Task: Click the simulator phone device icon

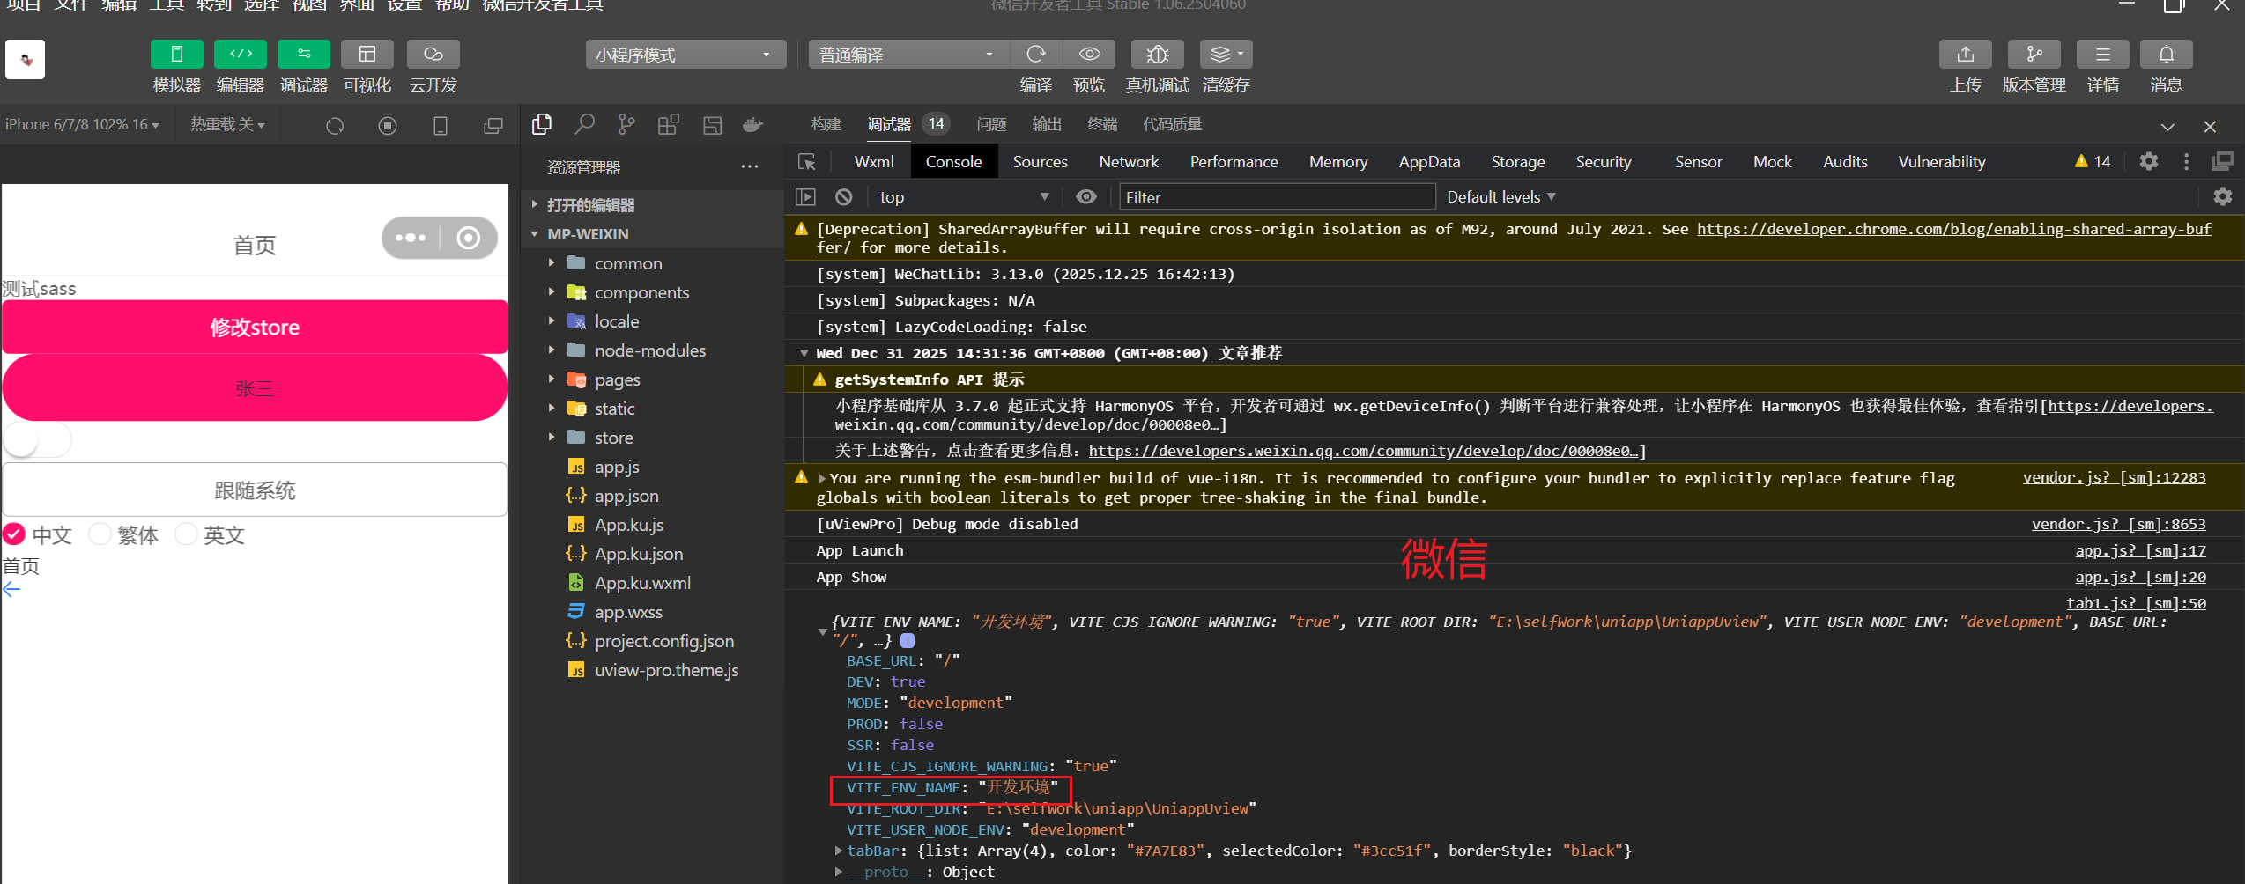Action: (x=441, y=125)
